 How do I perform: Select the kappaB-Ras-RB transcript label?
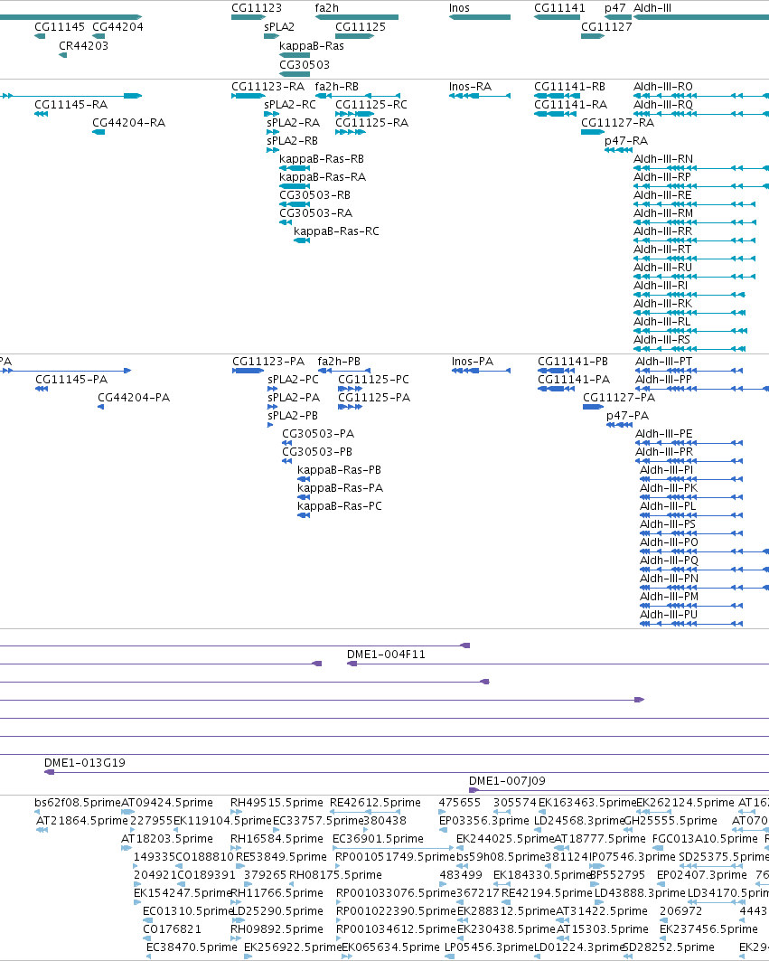322,159
